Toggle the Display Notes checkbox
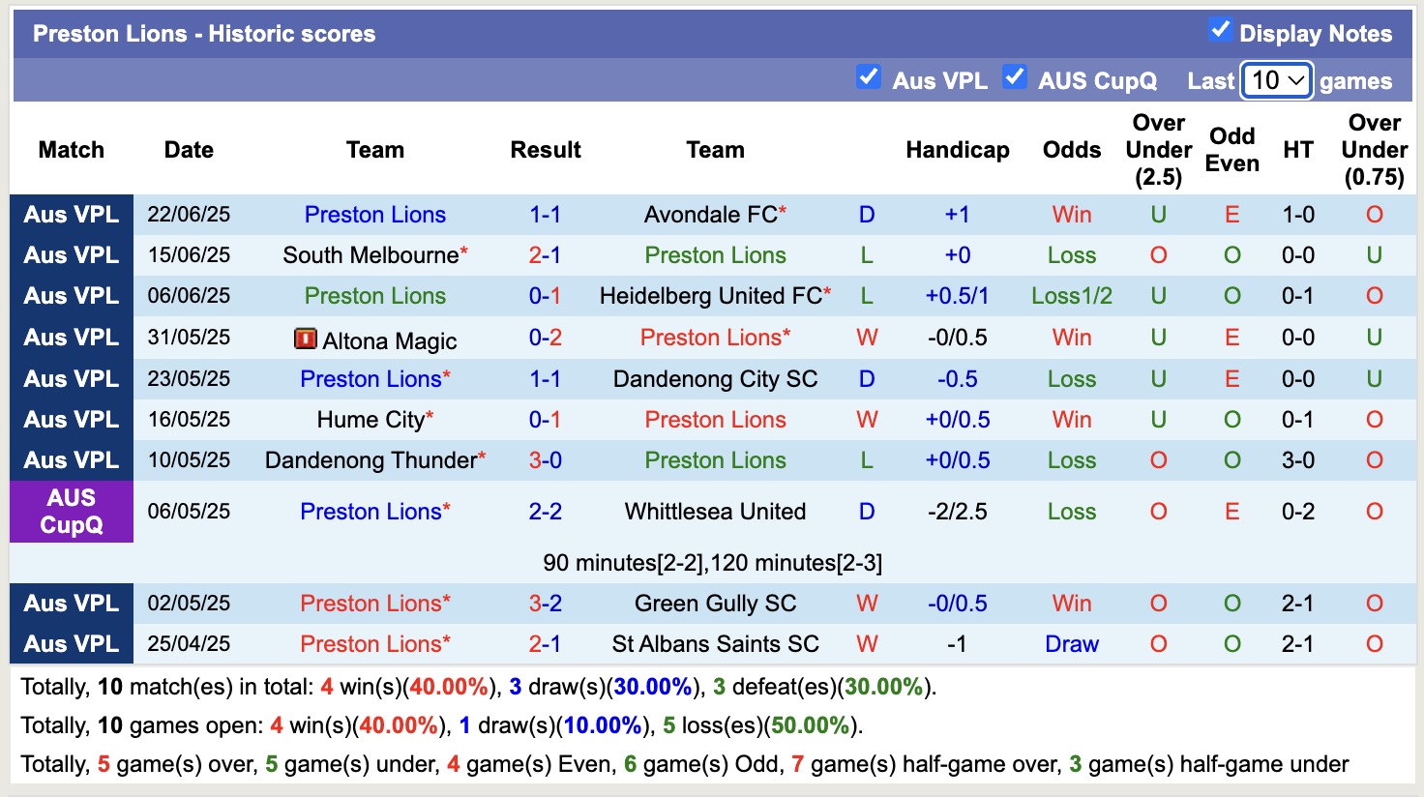Screen dimensions: 1424x797 click(1220, 30)
